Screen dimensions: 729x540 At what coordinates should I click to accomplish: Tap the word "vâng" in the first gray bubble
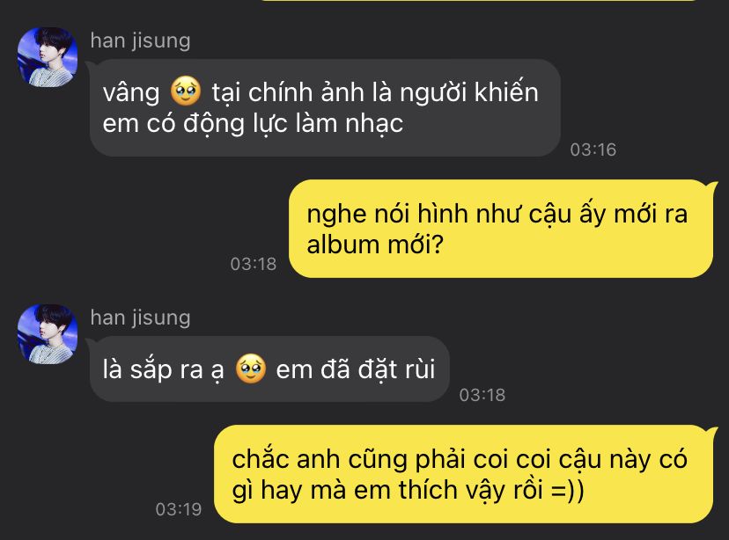click(131, 93)
